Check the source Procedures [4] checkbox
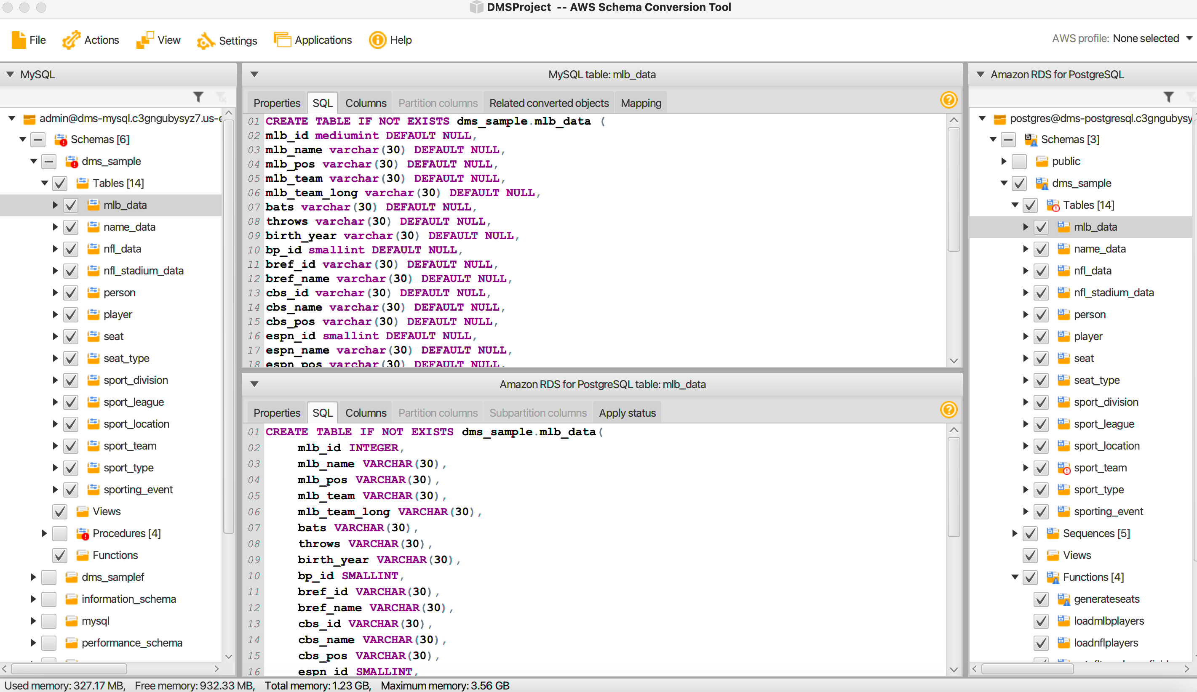The height and width of the screenshot is (692, 1197). click(60, 533)
